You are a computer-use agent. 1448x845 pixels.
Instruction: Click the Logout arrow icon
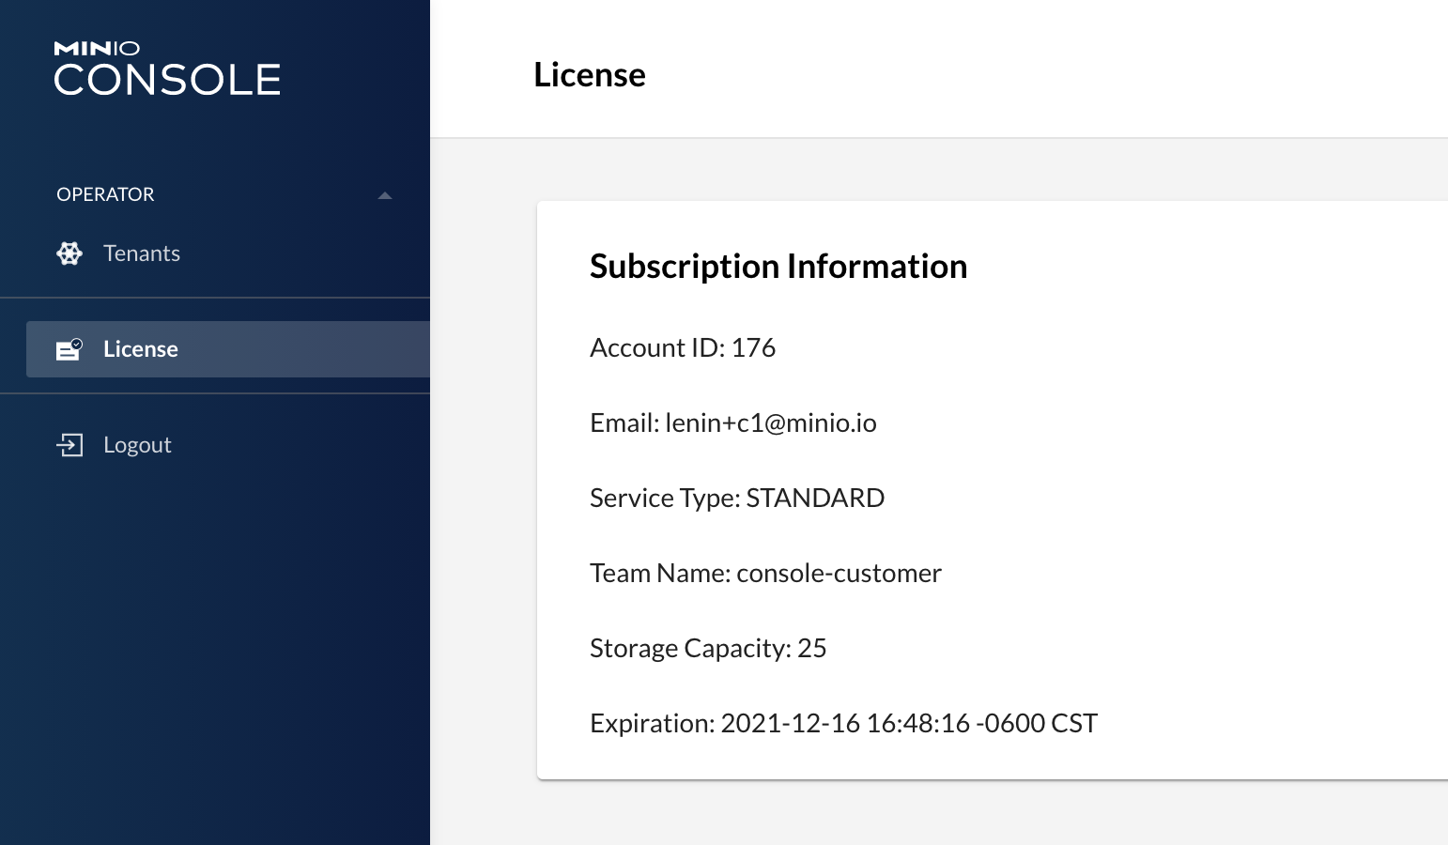[x=70, y=445]
